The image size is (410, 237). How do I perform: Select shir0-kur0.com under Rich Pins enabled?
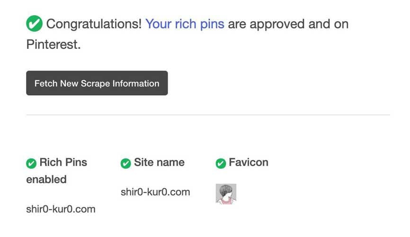(61, 209)
